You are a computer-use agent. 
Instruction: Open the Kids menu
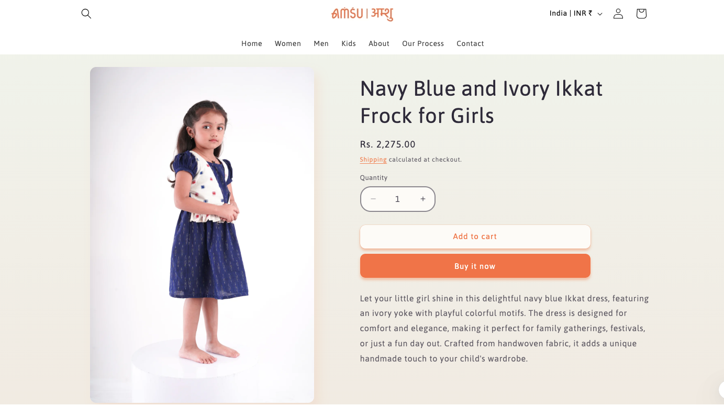click(x=349, y=43)
